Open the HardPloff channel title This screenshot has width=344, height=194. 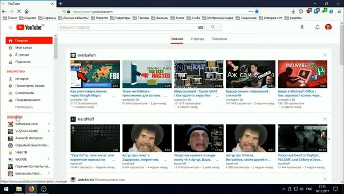pos(86,119)
